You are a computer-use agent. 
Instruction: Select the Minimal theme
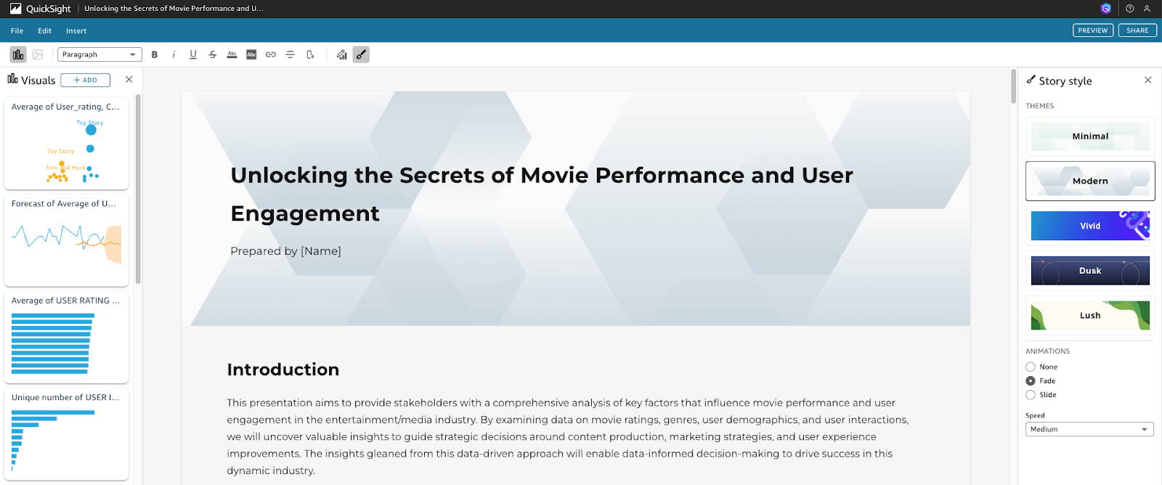pyautogui.click(x=1090, y=136)
